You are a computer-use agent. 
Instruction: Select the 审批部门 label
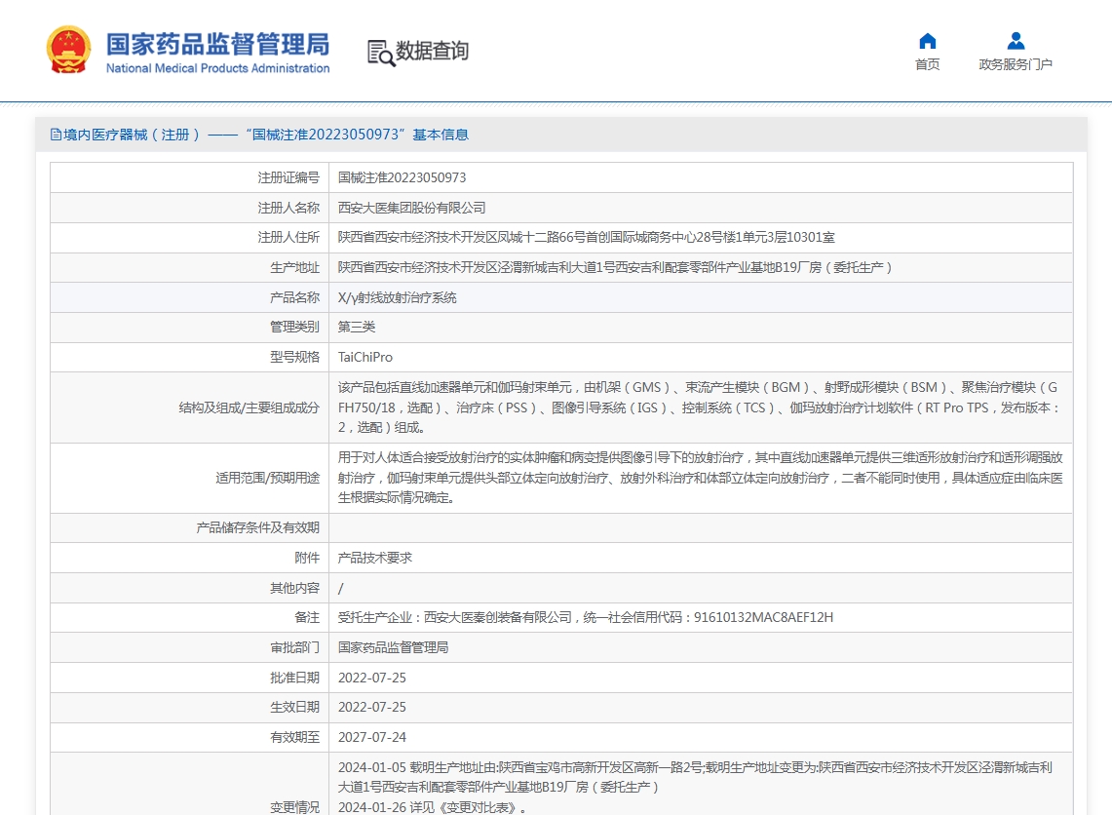click(295, 647)
